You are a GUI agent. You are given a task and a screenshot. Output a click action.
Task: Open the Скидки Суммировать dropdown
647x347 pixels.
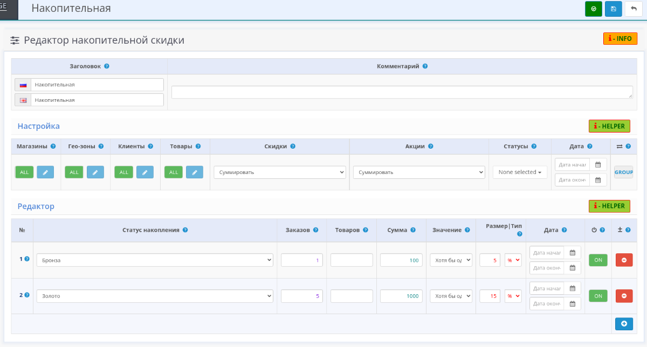click(279, 172)
